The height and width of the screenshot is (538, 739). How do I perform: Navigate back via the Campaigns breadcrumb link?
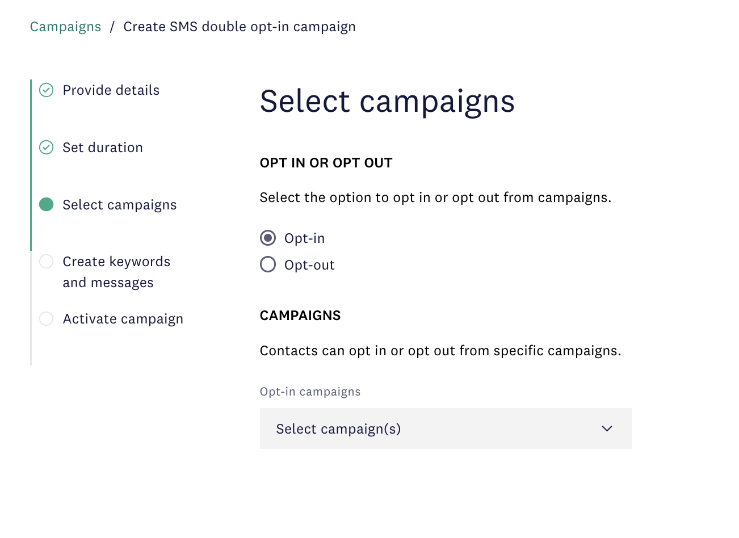click(x=65, y=26)
